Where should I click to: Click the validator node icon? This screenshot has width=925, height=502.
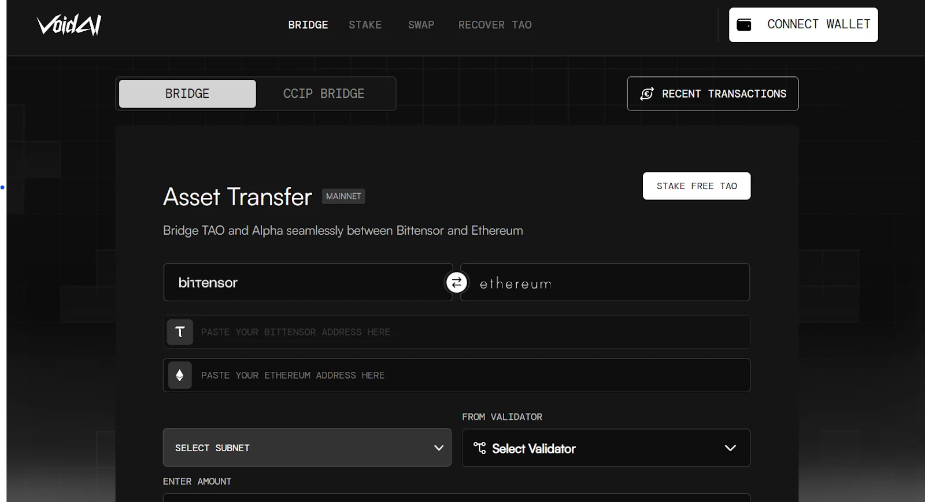click(479, 448)
